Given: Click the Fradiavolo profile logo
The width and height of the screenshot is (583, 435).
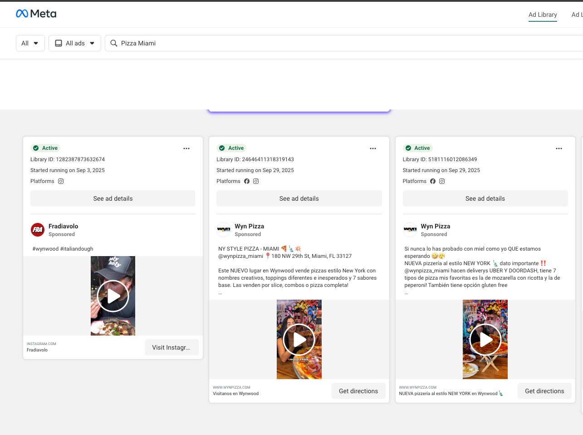Looking at the screenshot, I should tap(38, 230).
